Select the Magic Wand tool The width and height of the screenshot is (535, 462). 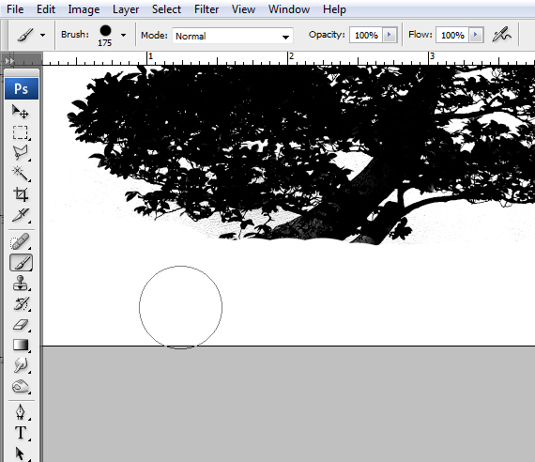pyautogui.click(x=21, y=174)
